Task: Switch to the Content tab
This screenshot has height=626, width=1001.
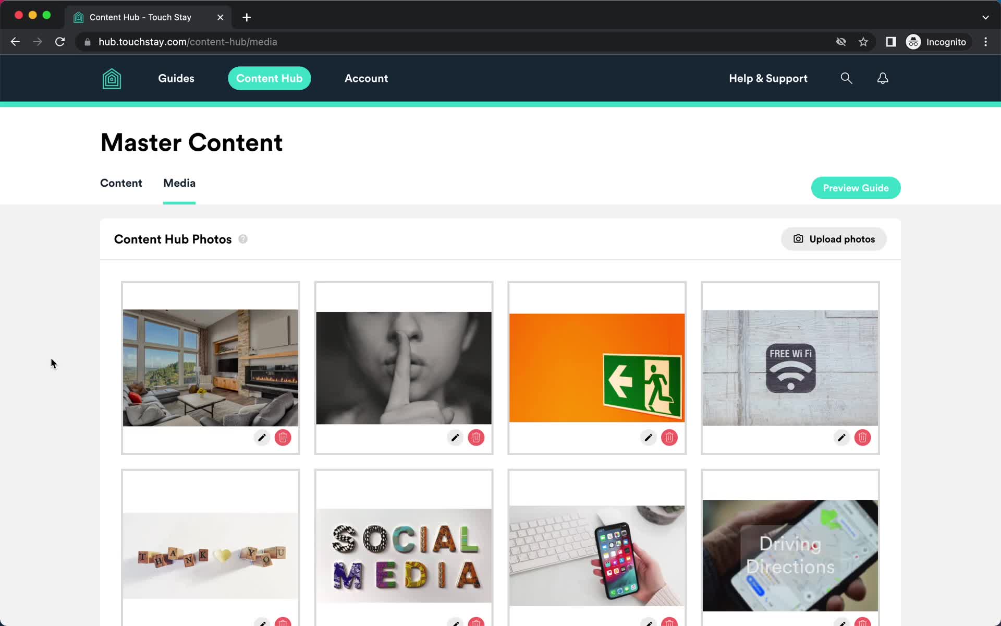Action: [120, 183]
